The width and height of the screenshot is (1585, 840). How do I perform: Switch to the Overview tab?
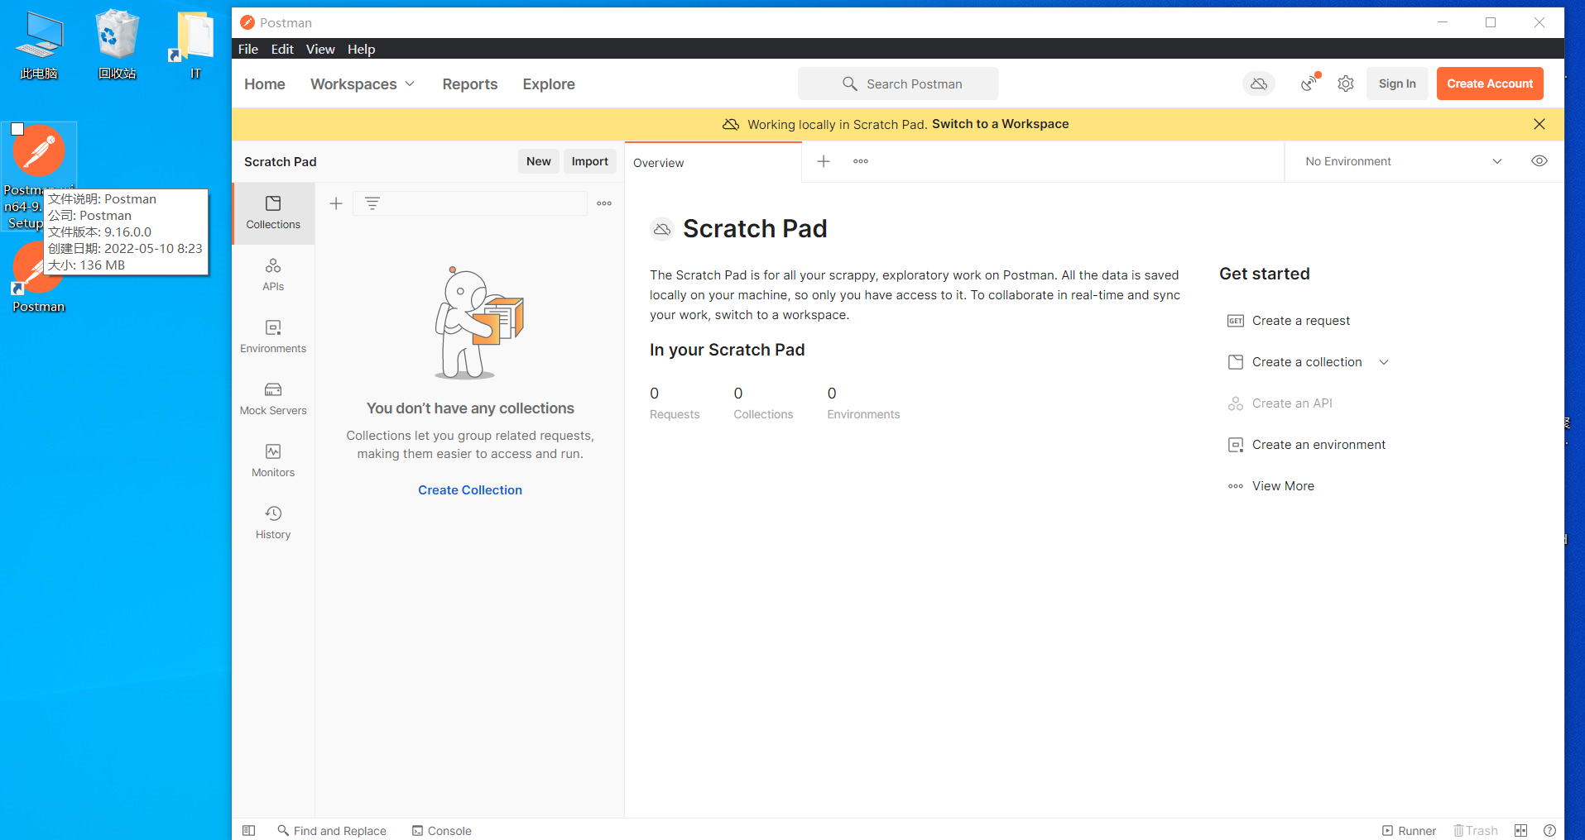click(713, 163)
